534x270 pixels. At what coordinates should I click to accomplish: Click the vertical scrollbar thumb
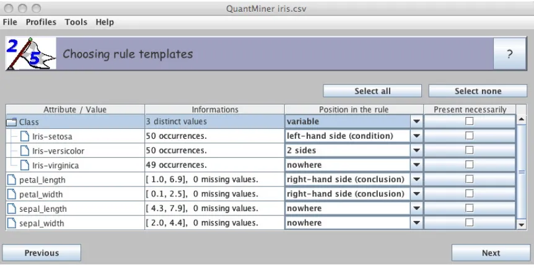[522, 172]
